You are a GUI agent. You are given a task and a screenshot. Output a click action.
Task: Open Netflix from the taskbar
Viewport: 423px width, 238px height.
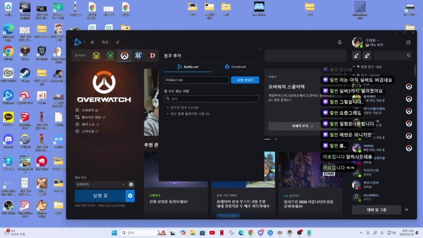[x=222, y=233]
